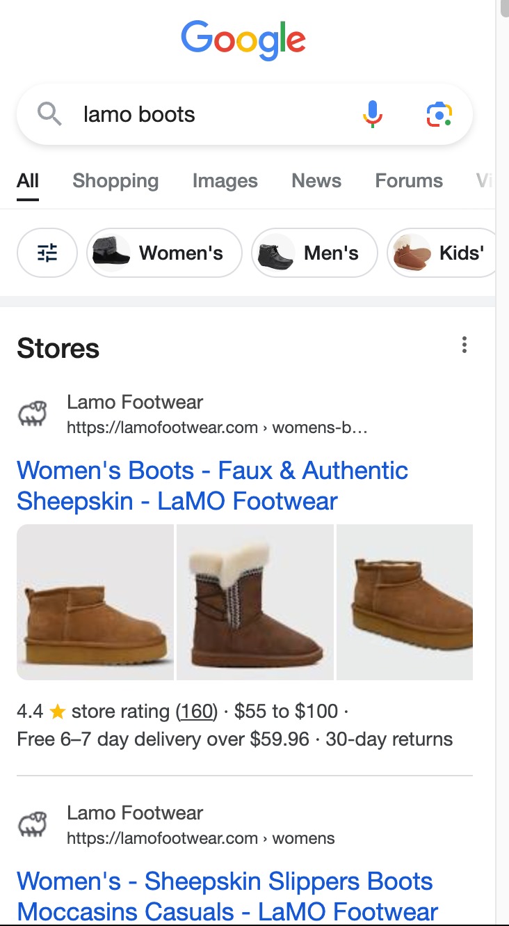Switch to the Shopping tab
This screenshot has width=509, height=926.
(x=115, y=180)
